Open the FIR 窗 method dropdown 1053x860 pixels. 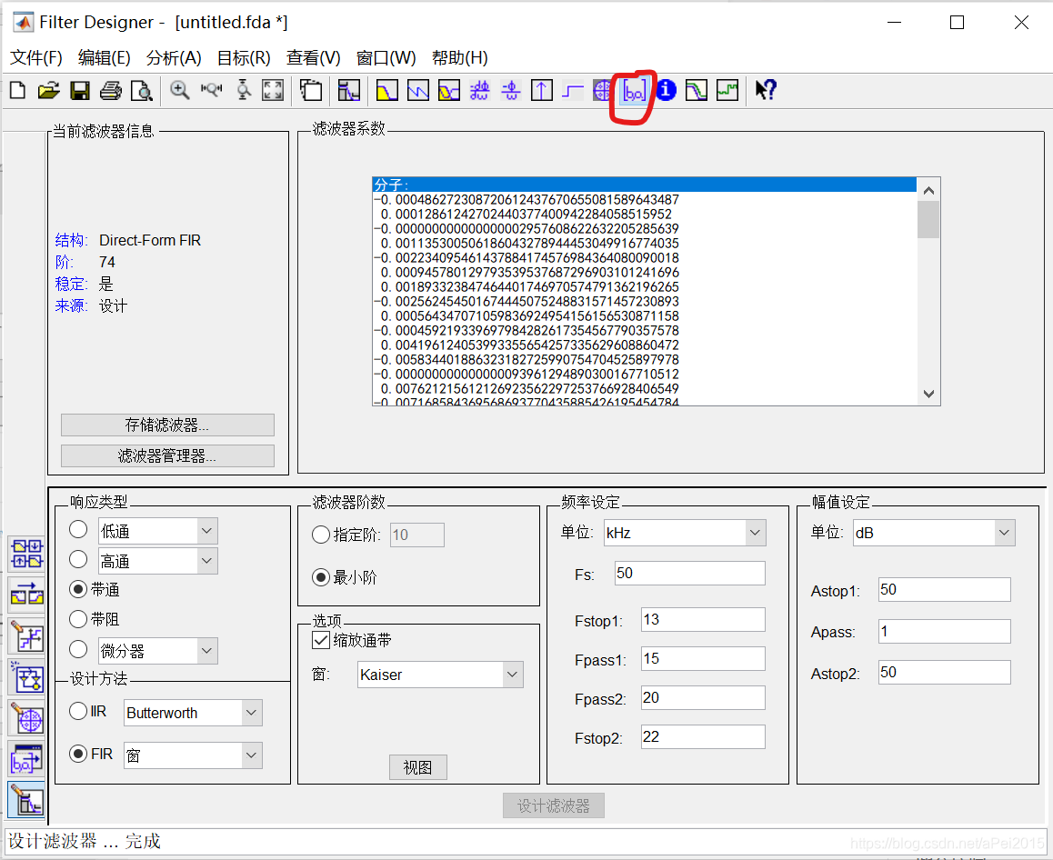(251, 755)
